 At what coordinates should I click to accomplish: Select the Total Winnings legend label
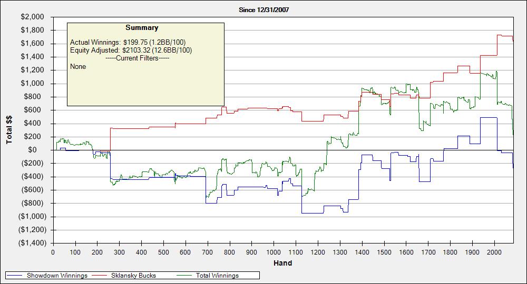coord(217,276)
